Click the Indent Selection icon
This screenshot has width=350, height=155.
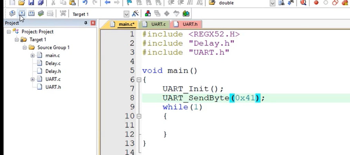(171, 2)
